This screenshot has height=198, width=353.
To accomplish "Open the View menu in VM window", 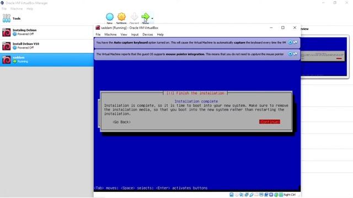I will click(124, 35).
